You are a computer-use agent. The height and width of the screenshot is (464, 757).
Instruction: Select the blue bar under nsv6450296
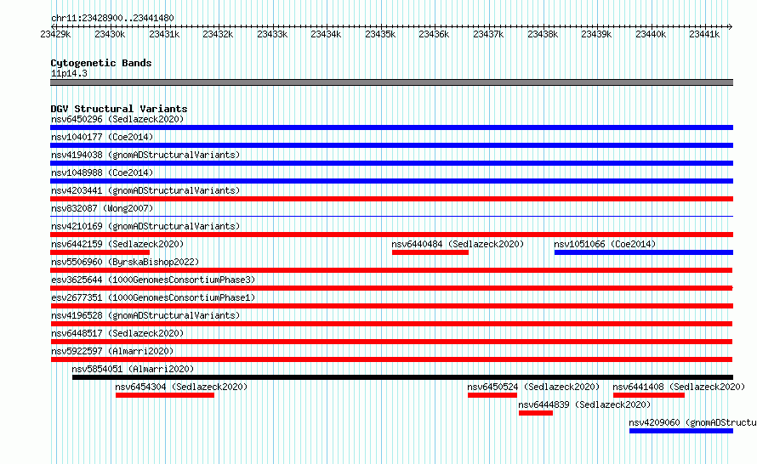391,127
